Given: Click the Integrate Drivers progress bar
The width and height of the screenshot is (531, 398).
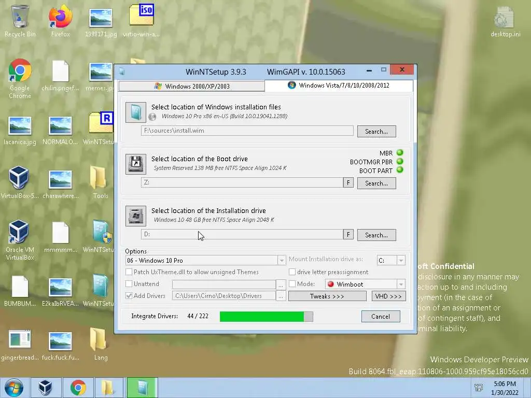Looking at the screenshot, I should (267, 317).
